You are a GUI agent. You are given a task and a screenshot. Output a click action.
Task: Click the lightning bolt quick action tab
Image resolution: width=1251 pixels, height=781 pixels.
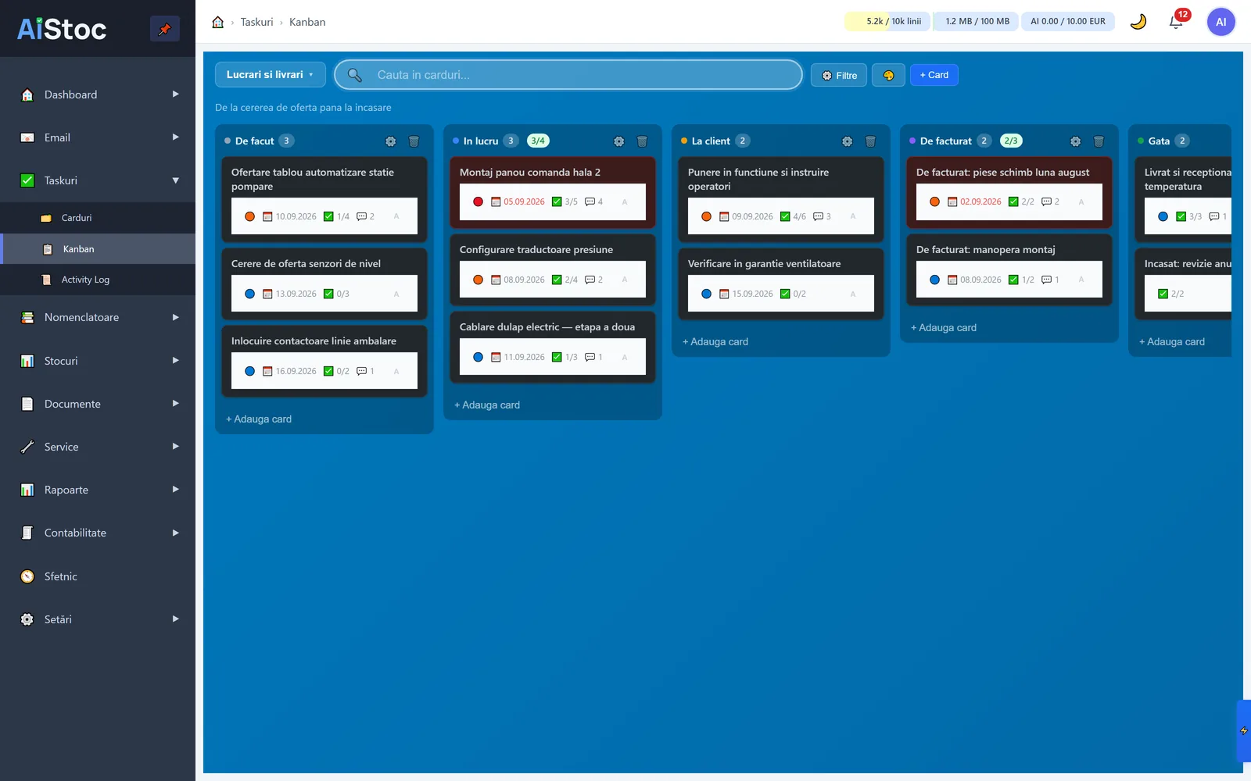(1243, 731)
